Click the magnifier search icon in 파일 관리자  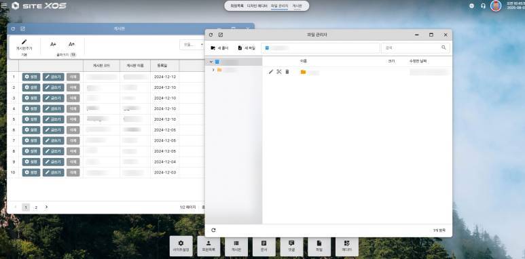pos(443,47)
